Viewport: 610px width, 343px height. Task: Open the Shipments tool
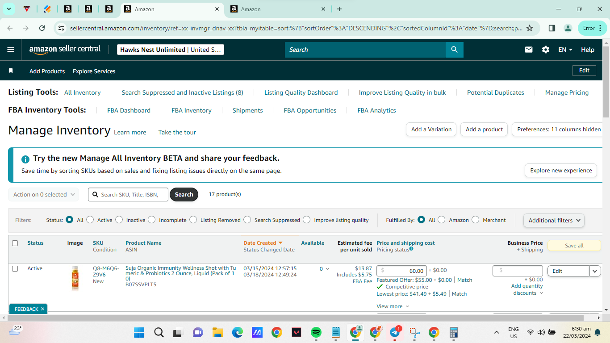pyautogui.click(x=248, y=110)
